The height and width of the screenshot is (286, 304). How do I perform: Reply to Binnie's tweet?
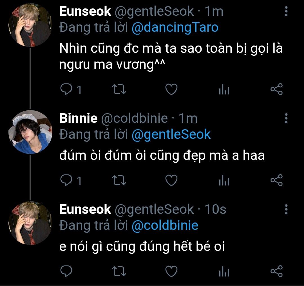click(x=67, y=180)
